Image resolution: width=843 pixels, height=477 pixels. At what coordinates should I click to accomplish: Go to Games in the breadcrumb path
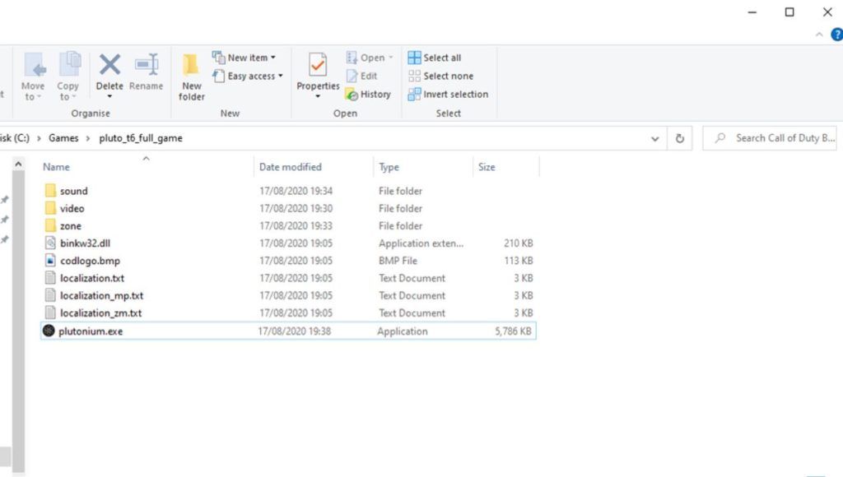63,138
